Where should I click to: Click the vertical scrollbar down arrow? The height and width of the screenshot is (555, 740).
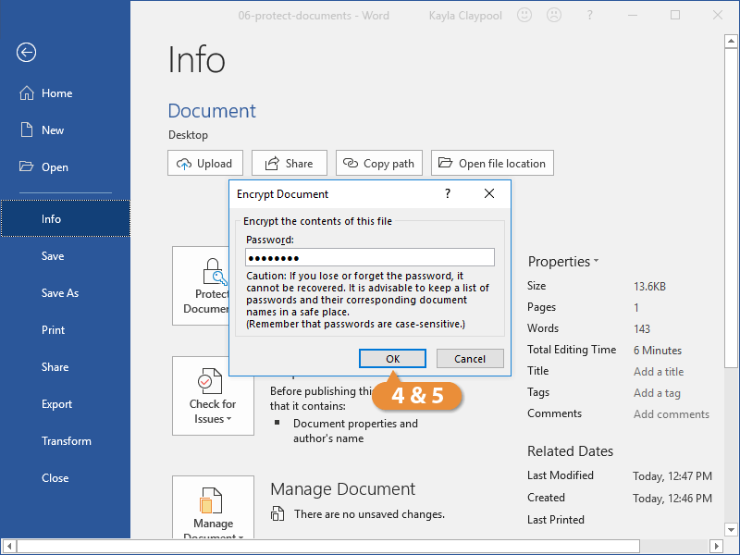[x=732, y=529]
